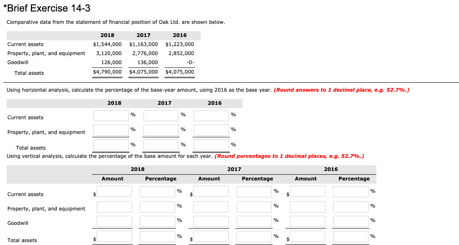Click the 2016 Current assets Amount box in vertical analysis

(307, 191)
